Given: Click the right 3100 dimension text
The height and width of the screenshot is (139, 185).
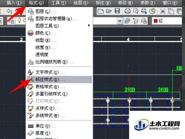Looking at the screenshot, I should [x=163, y=90].
